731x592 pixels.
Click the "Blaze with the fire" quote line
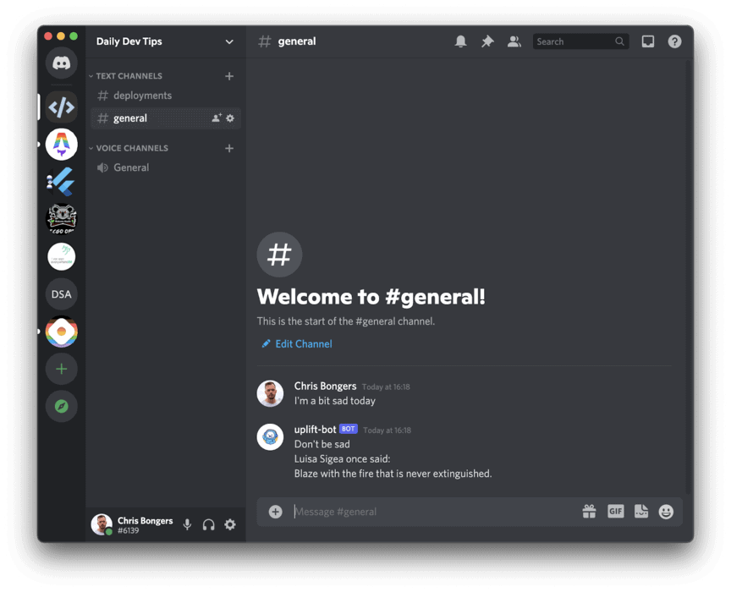click(393, 474)
